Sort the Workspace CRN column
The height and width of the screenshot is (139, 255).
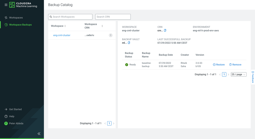click(102, 26)
